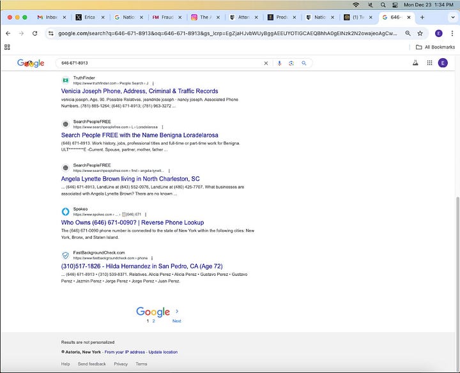Open the Terms footer link
Image resolution: width=460 pixels, height=373 pixels.
click(x=141, y=364)
